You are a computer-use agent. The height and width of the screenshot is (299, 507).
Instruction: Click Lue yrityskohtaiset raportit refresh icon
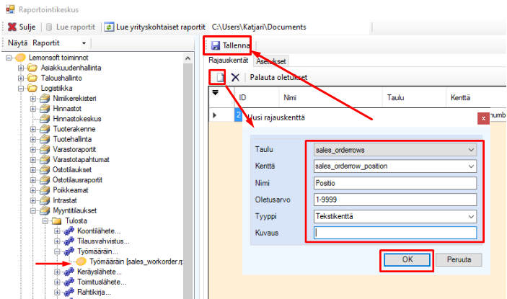[x=110, y=27]
